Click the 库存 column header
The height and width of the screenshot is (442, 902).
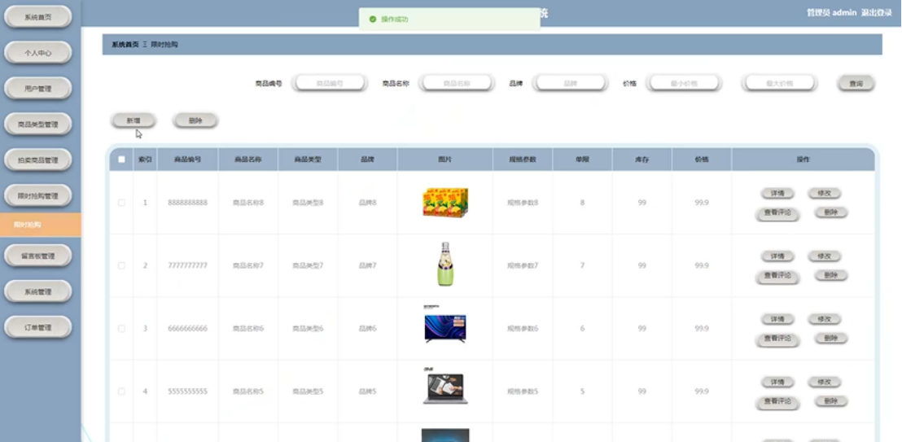pos(642,160)
